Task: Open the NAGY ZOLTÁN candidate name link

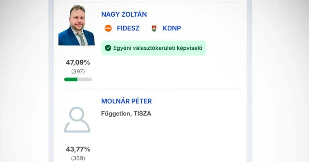Action: click(x=124, y=14)
